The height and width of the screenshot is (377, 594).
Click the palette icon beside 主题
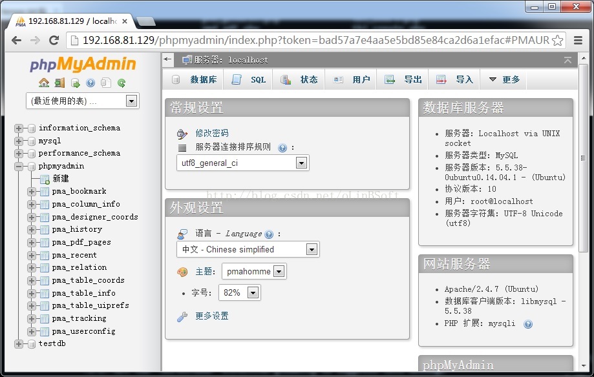point(182,272)
